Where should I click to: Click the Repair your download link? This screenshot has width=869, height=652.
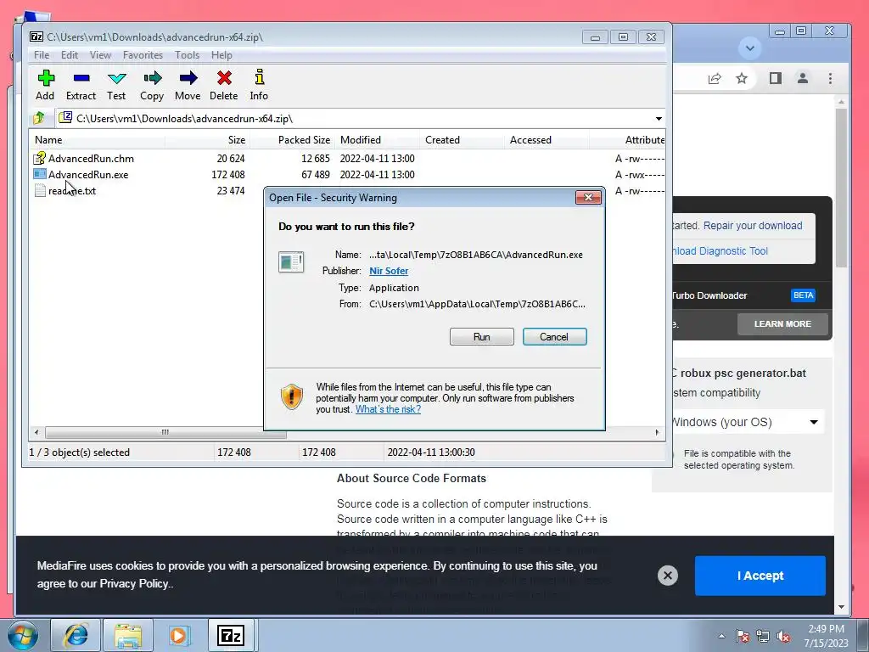[x=753, y=226]
